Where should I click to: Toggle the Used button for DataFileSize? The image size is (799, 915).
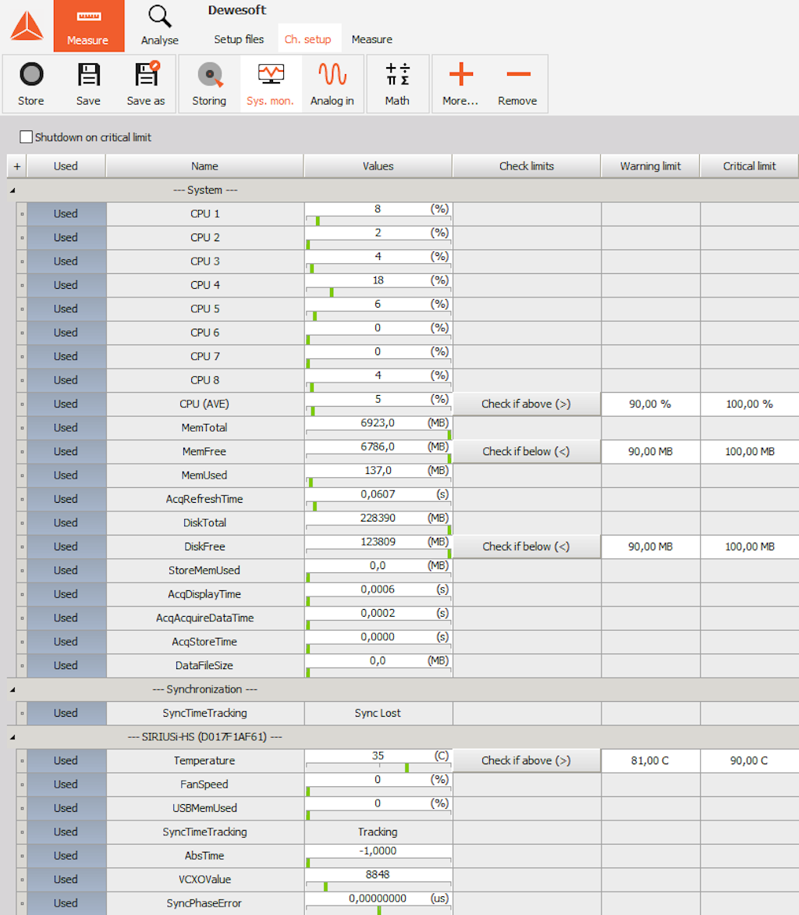[x=66, y=665]
